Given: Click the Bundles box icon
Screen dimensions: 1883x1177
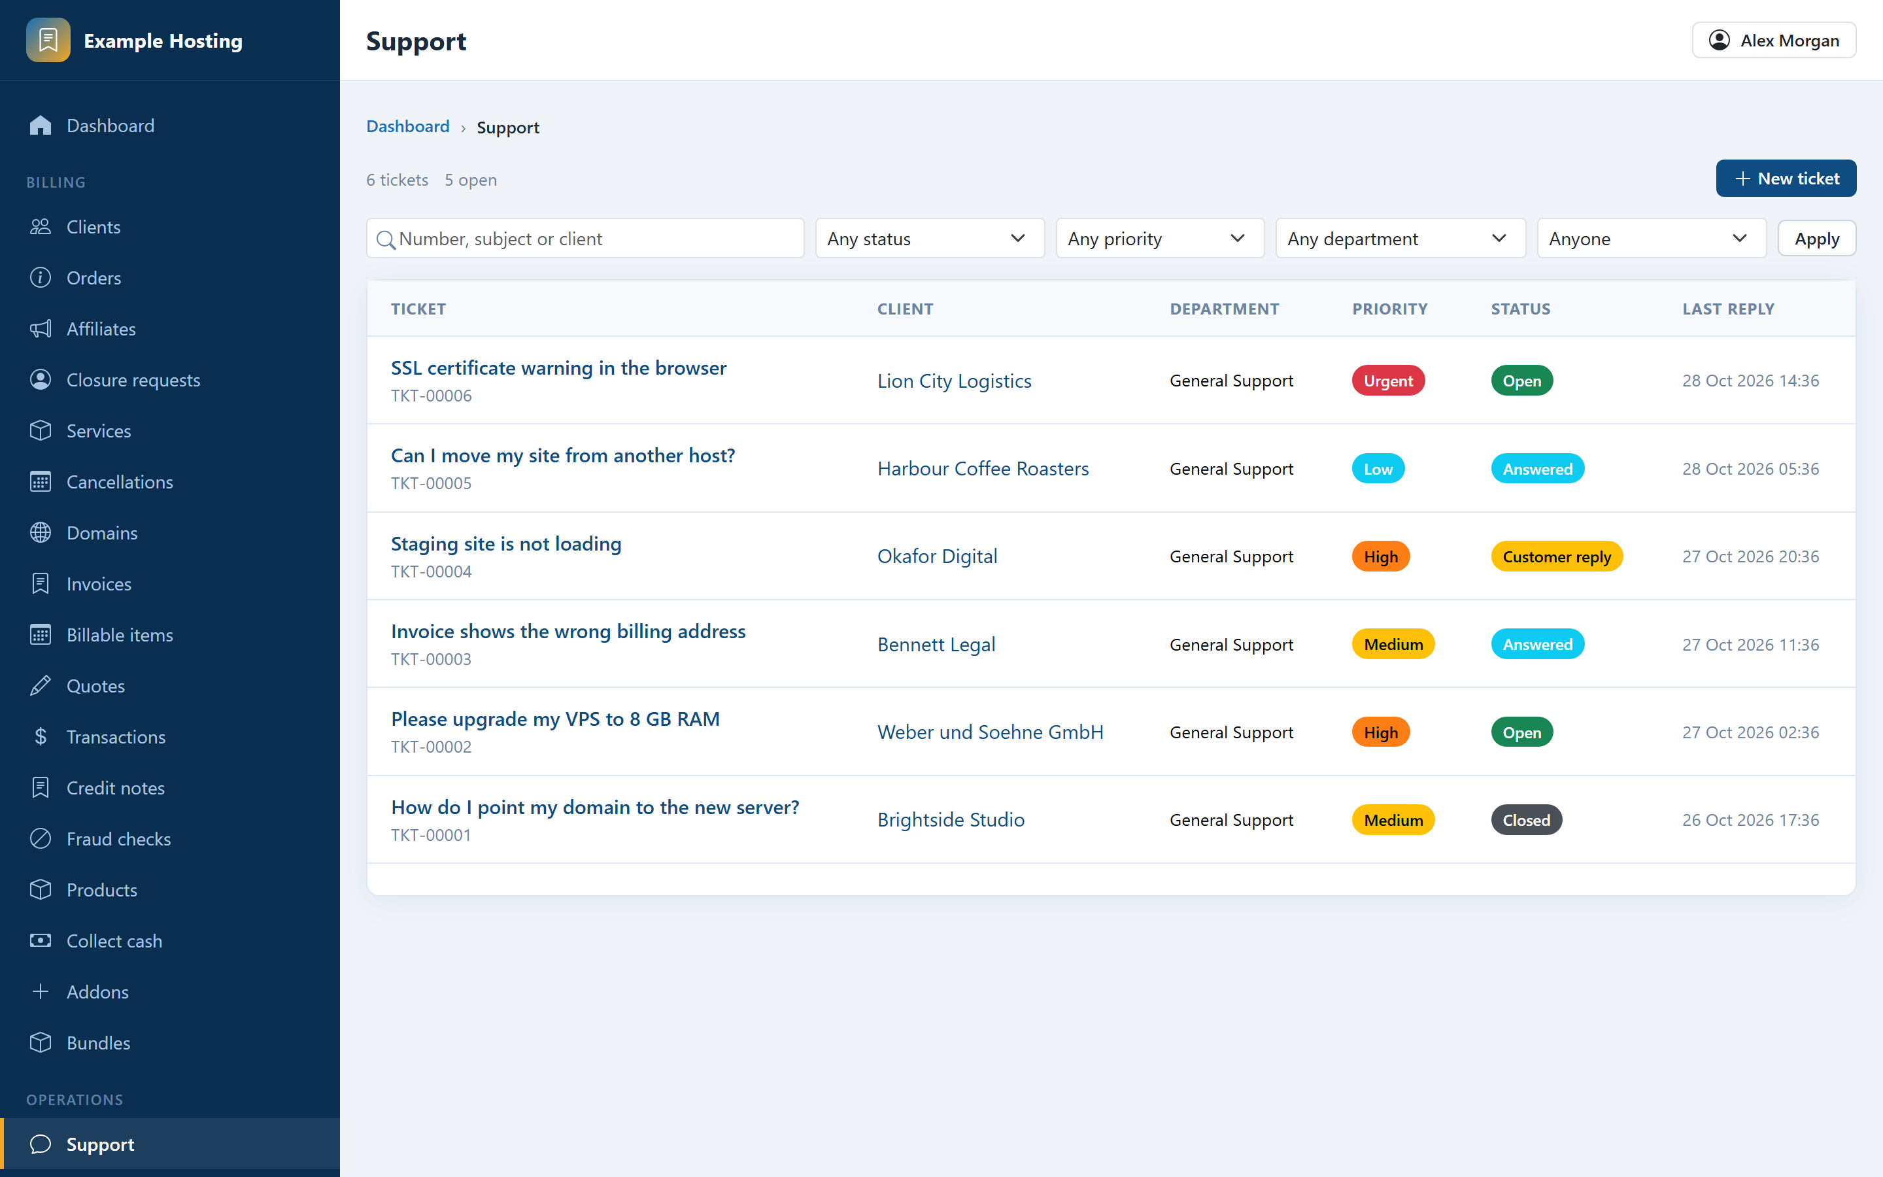Looking at the screenshot, I should point(41,1042).
